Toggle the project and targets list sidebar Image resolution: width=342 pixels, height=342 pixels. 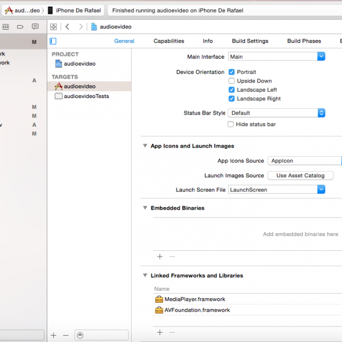click(53, 41)
